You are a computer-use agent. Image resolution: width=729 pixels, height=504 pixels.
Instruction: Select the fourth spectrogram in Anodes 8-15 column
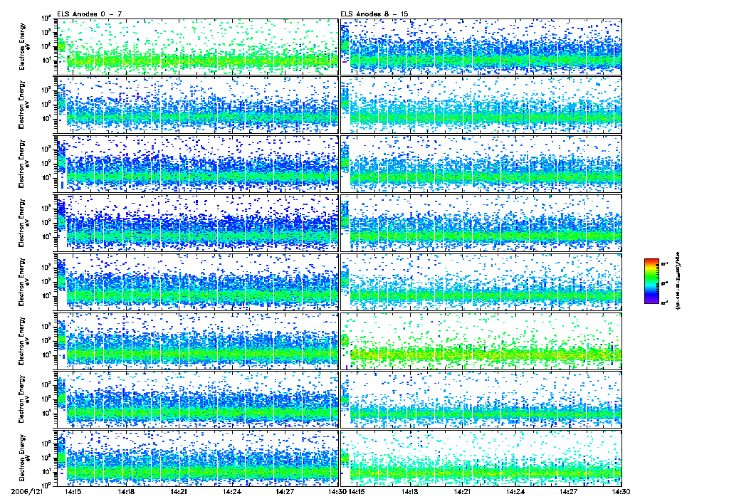coord(481,224)
